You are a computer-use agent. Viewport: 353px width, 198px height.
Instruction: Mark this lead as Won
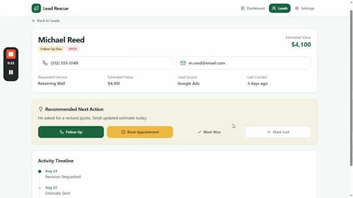pyautogui.click(x=209, y=132)
